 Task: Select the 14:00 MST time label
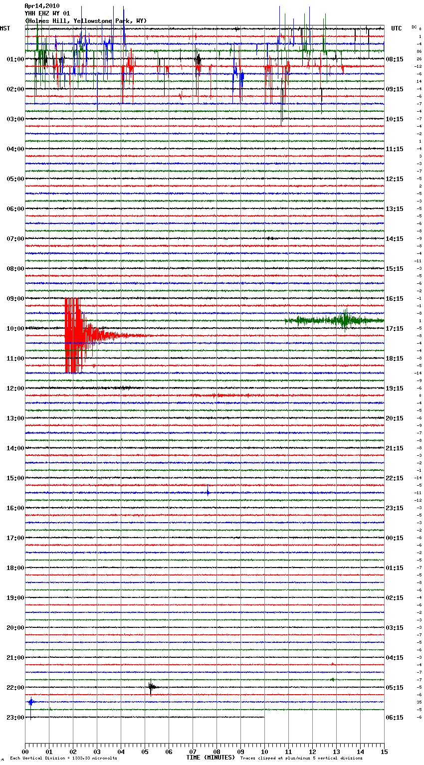click(x=15, y=448)
